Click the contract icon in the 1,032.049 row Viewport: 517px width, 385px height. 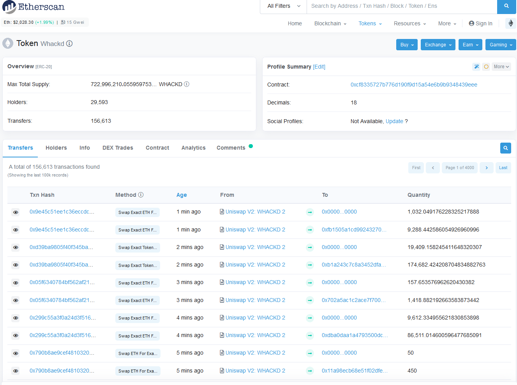click(x=222, y=212)
